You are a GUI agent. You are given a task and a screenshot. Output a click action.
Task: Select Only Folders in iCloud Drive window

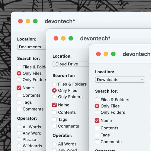(x=54, y=97)
